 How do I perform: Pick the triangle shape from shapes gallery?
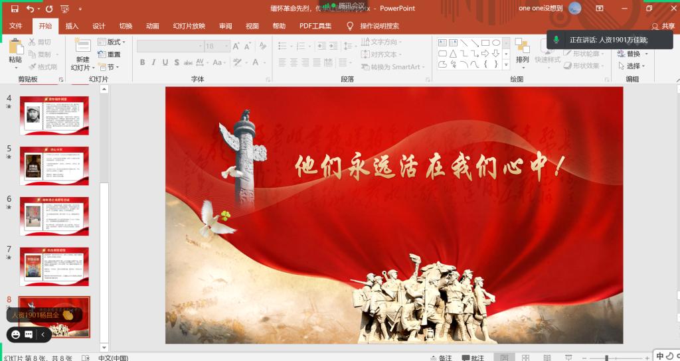click(453, 54)
